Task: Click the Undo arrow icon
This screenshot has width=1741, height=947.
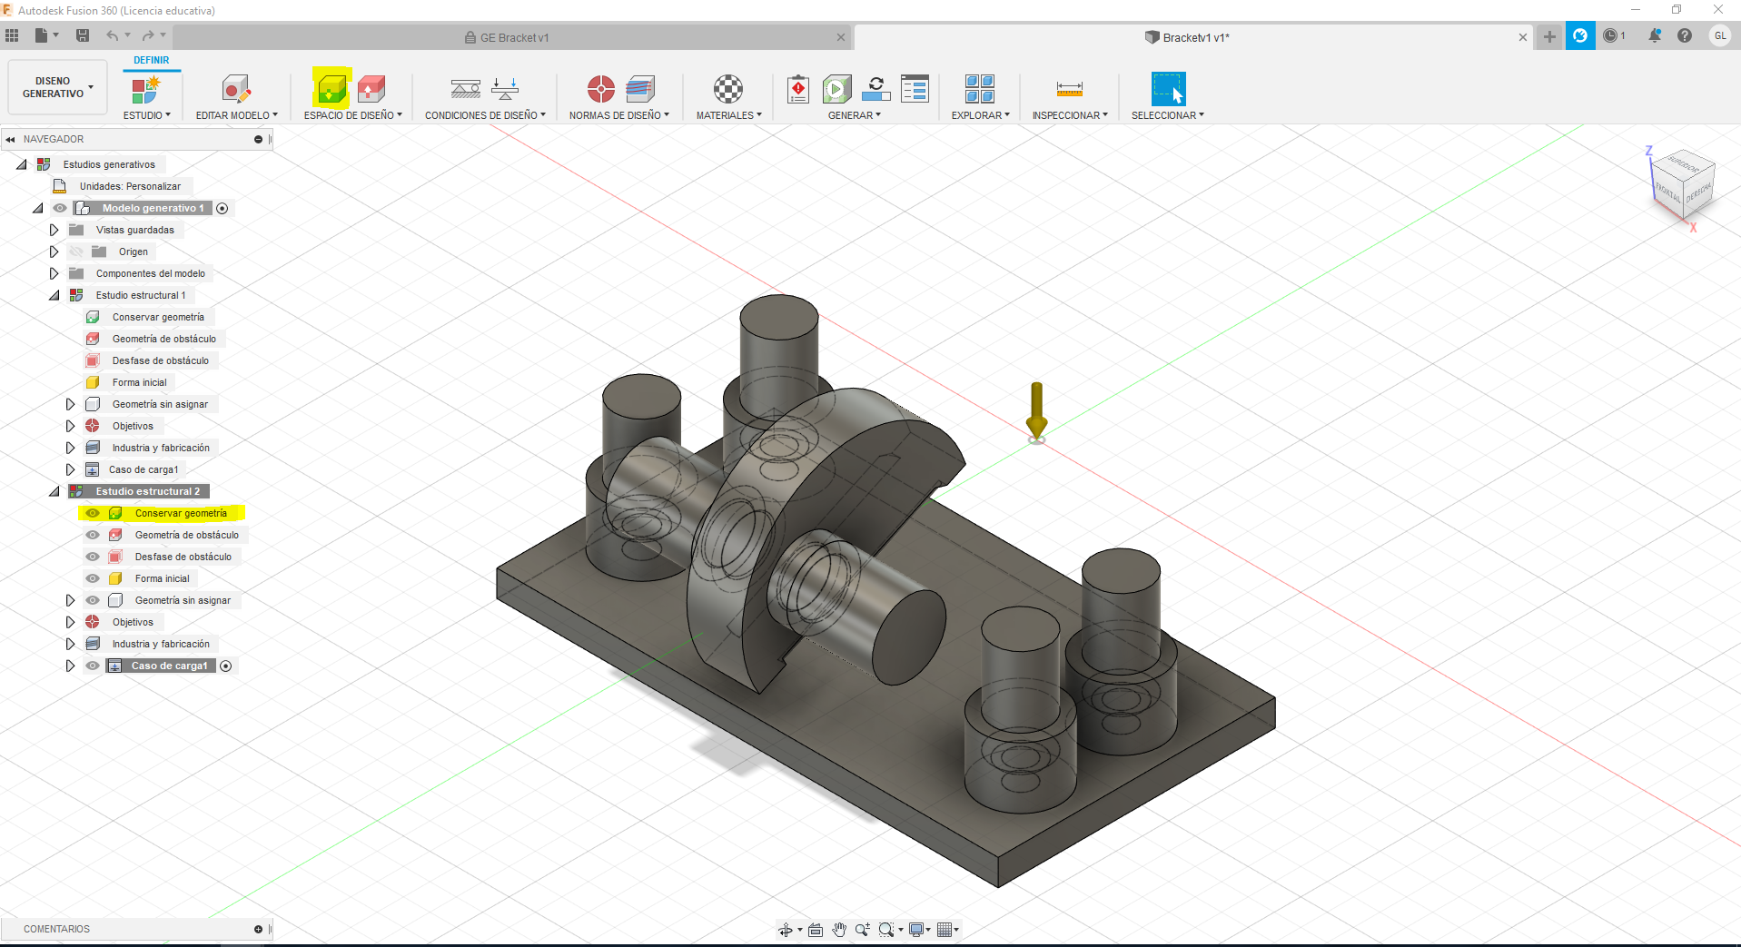Action: tap(113, 35)
